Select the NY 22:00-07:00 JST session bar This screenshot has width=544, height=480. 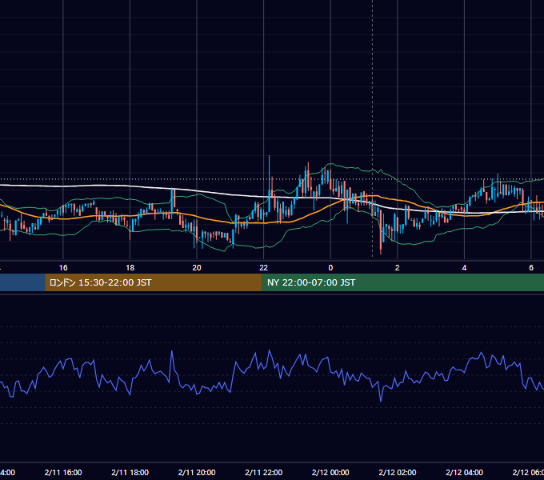pos(402,282)
